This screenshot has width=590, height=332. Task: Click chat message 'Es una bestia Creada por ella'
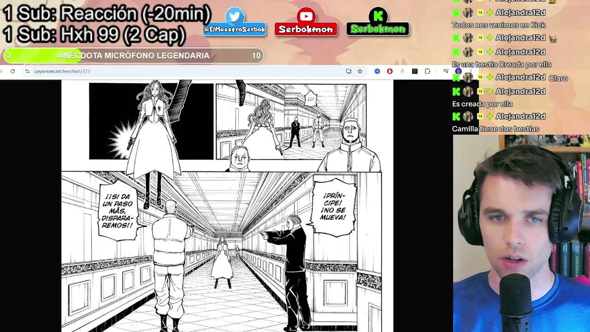[501, 65]
